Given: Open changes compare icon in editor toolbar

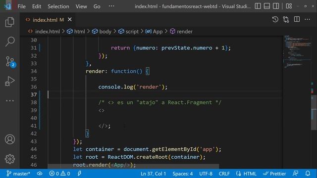Looking at the screenshot, I should (x=286, y=19).
